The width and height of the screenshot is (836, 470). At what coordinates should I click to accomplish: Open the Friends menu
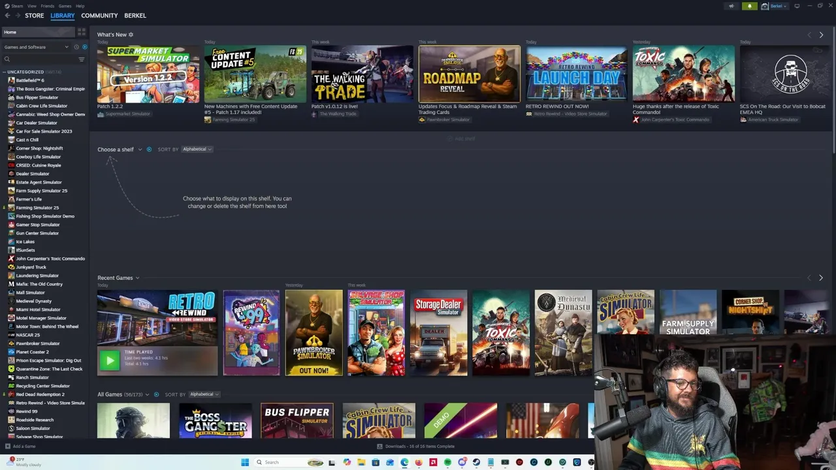point(48,6)
